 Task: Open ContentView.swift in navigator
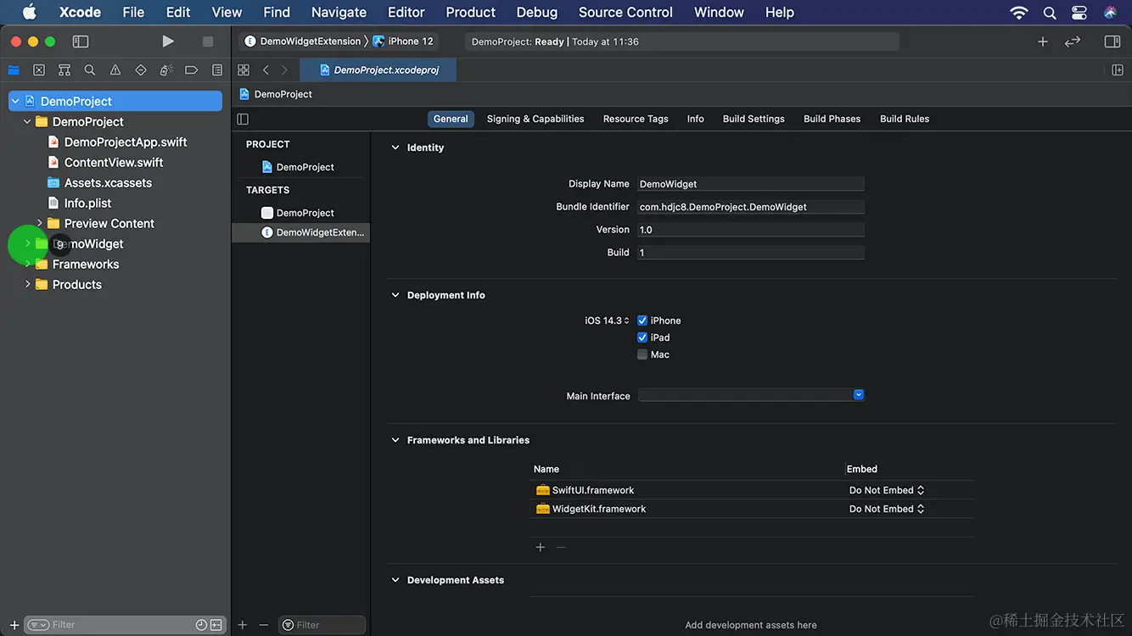coord(114,162)
